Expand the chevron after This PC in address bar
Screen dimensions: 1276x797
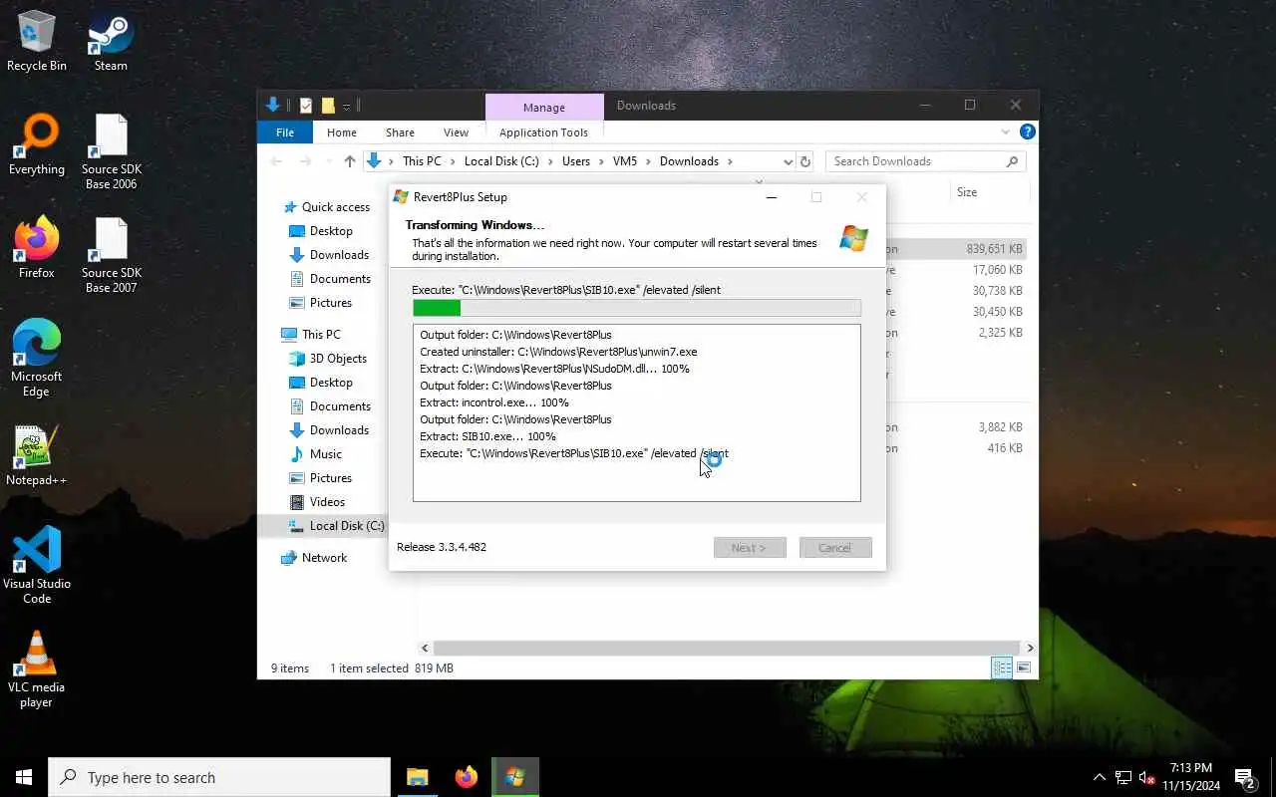(x=452, y=161)
